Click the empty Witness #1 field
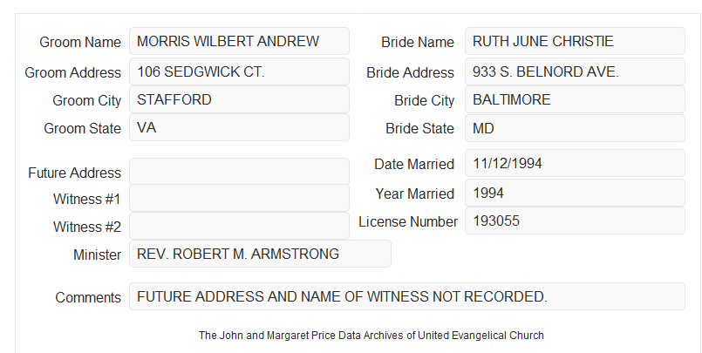 (239, 198)
